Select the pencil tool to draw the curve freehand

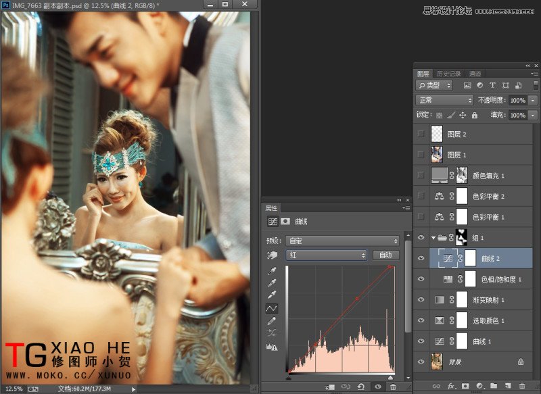pyautogui.click(x=271, y=320)
